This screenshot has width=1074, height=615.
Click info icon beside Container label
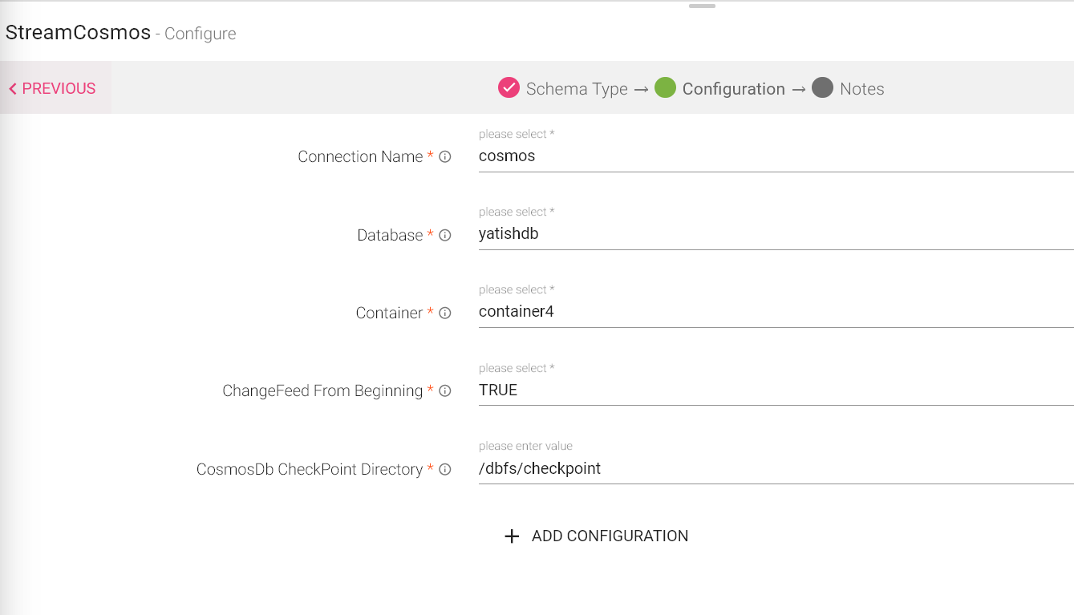click(445, 314)
